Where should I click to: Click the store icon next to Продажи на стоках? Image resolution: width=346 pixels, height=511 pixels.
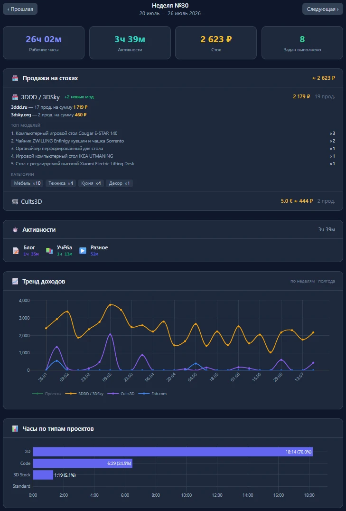point(15,78)
